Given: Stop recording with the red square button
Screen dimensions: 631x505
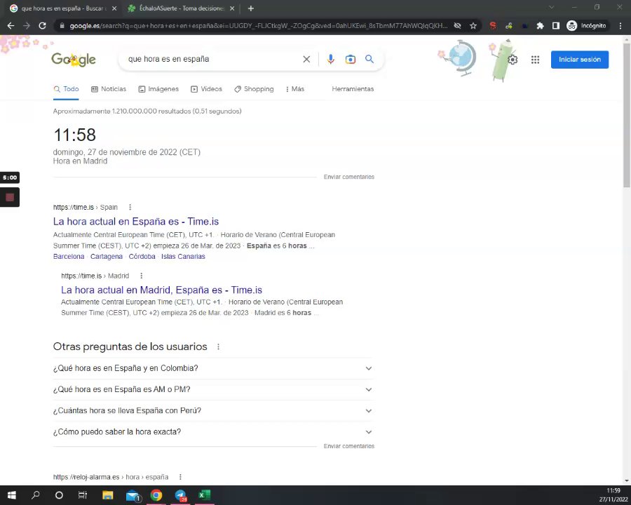Looking at the screenshot, I should (10, 197).
